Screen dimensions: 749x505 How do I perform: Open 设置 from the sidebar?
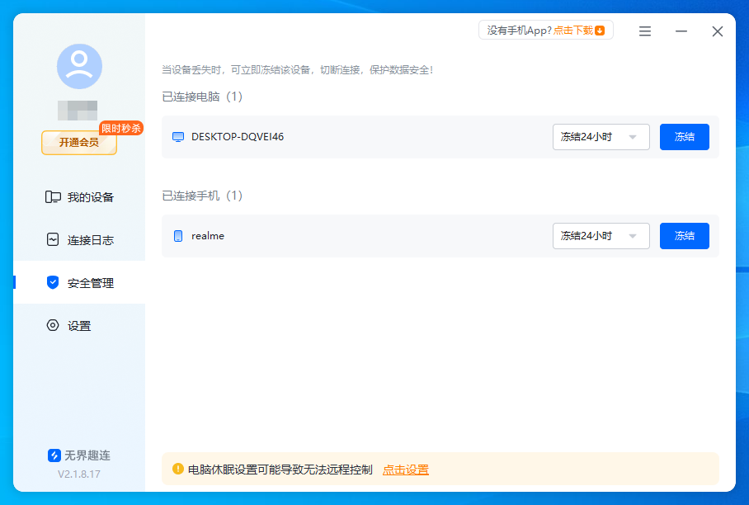click(x=78, y=325)
